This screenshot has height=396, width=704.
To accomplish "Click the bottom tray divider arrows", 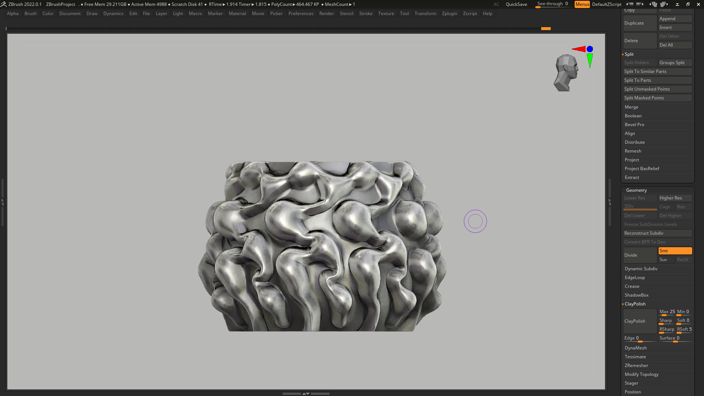I will [305, 393].
